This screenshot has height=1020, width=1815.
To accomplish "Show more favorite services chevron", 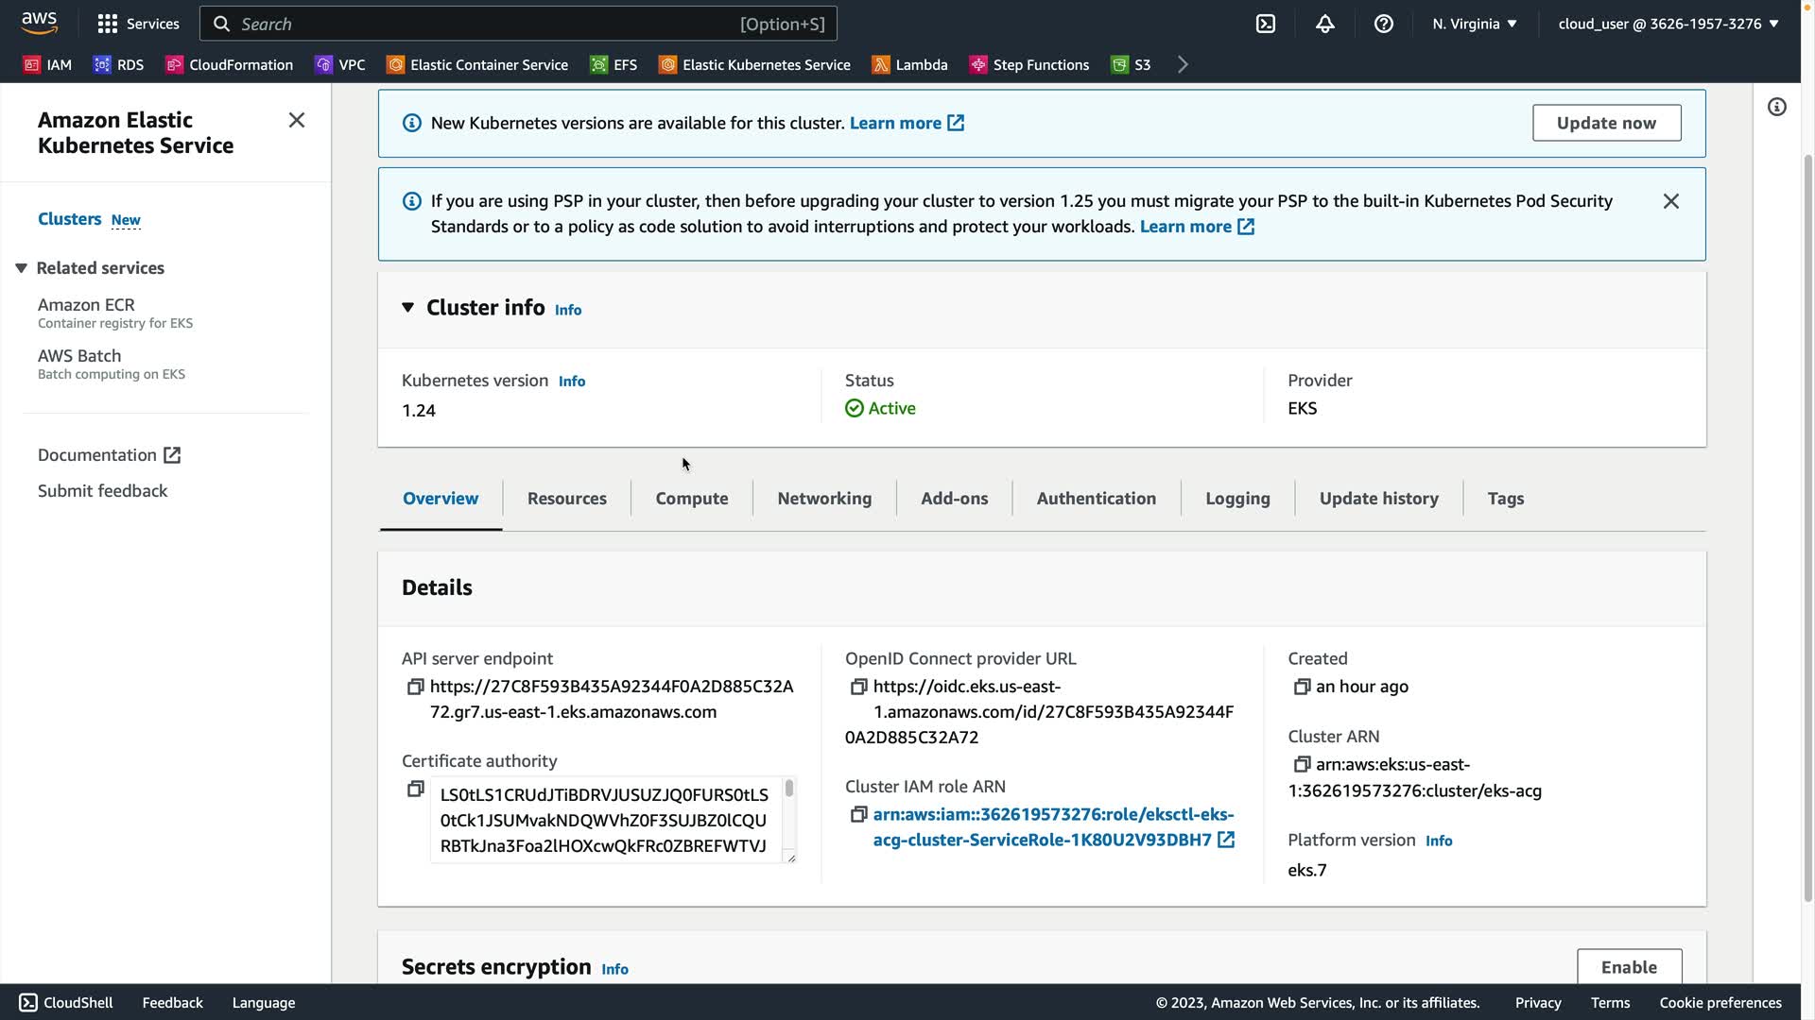I will [x=1183, y=64].
